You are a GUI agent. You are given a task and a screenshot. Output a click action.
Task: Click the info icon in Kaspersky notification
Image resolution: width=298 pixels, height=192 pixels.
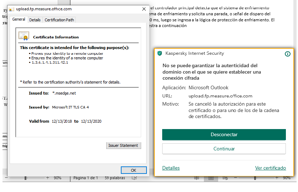[287, 54]
